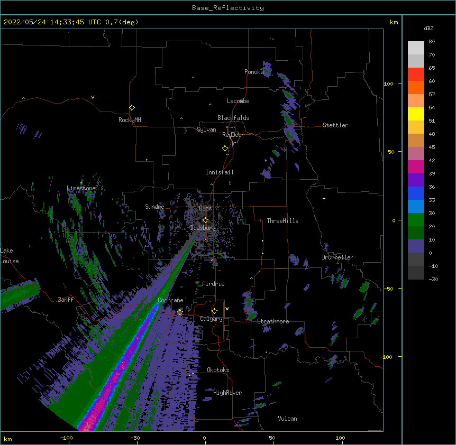Pick the red swatch between 65 and 60 dBZ
Viewport: 456px width, 445px height.
pyautogui.click(x=416, y=75)
